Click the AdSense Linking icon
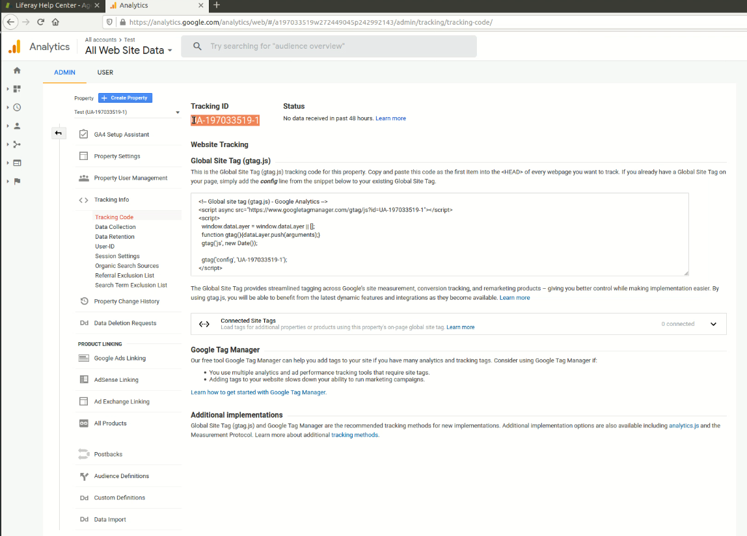The width and height of the screenshot is (747, 536). pyautogui.click(x=84, y=380)
